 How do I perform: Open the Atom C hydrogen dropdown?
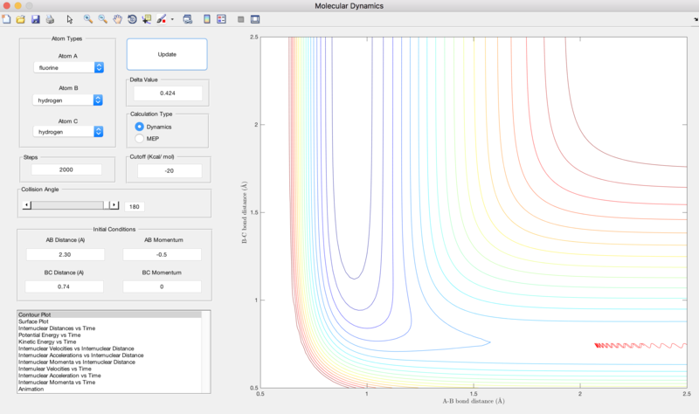tap(69, 132)
